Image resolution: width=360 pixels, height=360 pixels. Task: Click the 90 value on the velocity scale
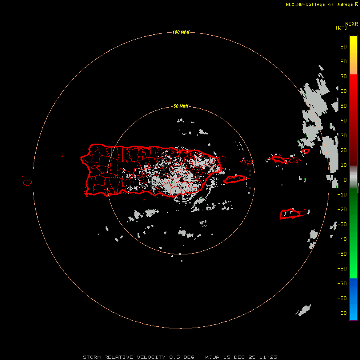pos(344,47)
